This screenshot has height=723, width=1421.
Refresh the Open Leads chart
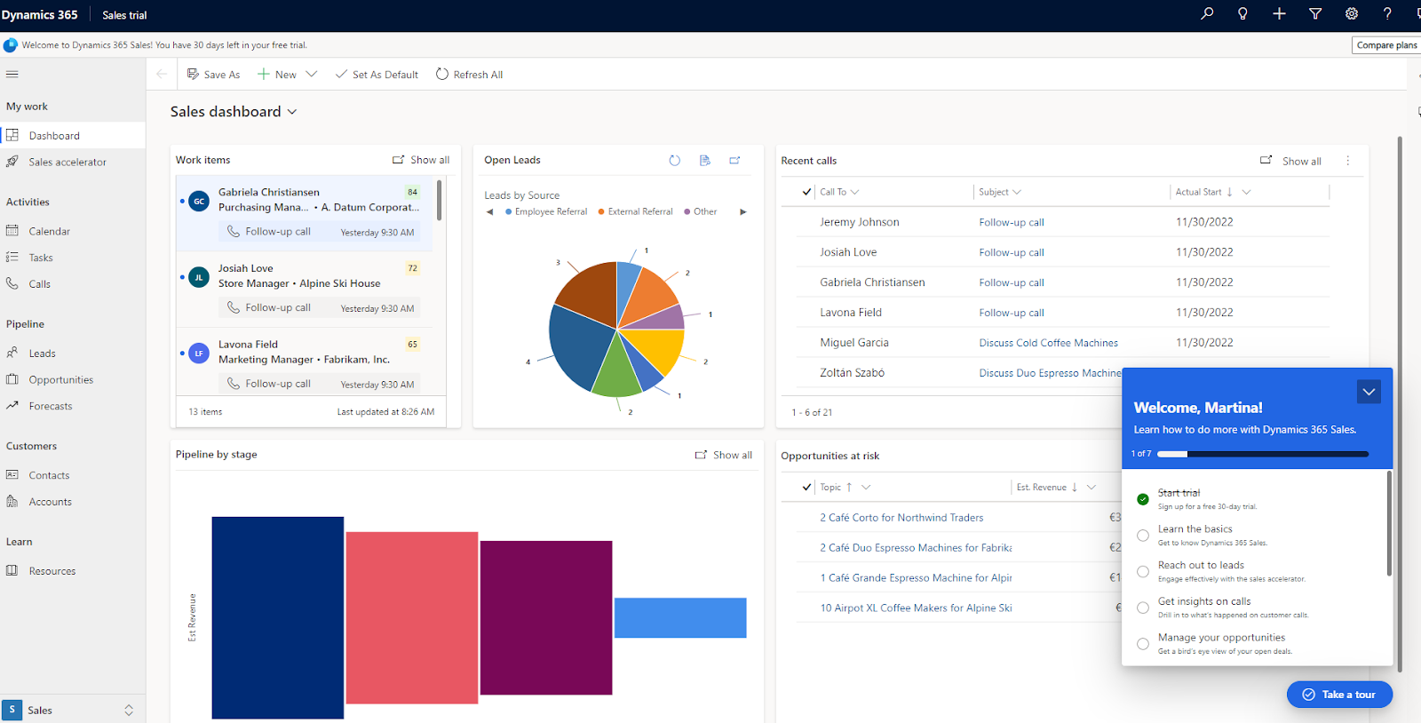(x=674, y=161)
